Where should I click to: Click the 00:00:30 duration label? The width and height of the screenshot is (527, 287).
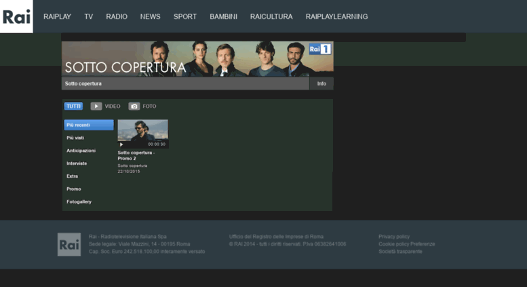[157, 144]
